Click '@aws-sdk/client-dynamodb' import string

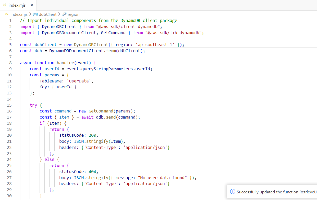click(x=128, y=26)
